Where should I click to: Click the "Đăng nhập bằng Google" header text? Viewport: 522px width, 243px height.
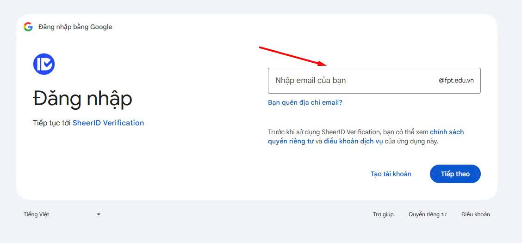tap(75, 27)
